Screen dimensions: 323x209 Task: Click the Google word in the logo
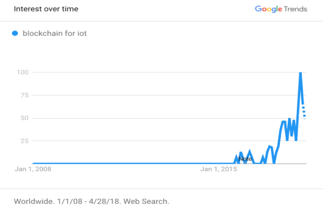(269, 9)
